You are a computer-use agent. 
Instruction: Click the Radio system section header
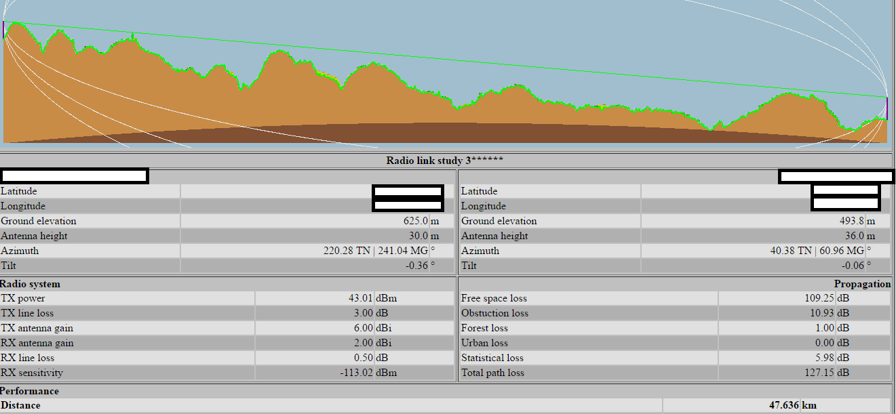click(30, 284)
